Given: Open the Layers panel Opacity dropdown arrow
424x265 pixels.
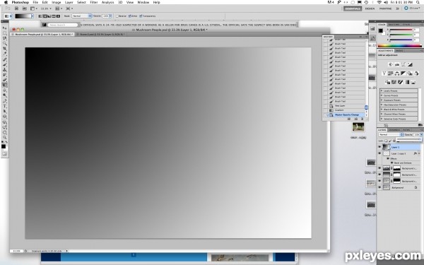Looking at the screenshot, I should coord(421,135).
